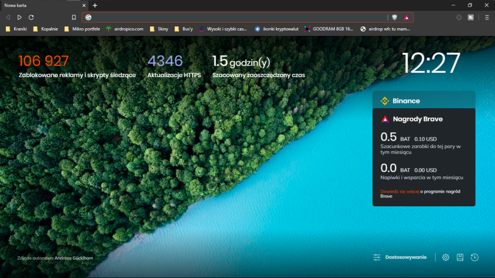Bookmark this page icon

pos(74,17)
